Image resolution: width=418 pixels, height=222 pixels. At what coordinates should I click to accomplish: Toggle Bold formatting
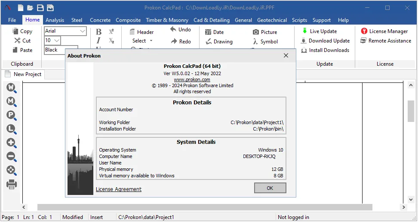98,32
